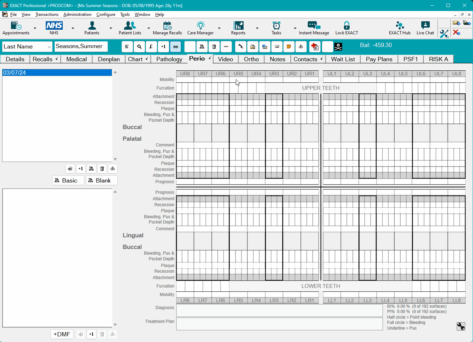This screenshot has width=473, height=342.
Task: Switch to the Pathology tab
Action: tap(169, 59)
